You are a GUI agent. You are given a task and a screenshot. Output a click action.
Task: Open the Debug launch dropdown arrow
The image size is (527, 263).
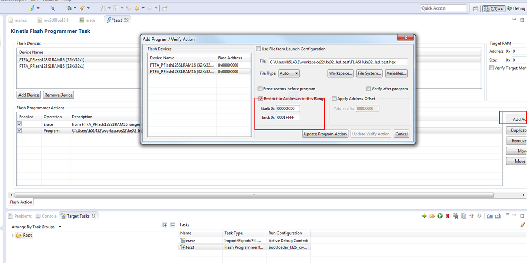(75, 8)
